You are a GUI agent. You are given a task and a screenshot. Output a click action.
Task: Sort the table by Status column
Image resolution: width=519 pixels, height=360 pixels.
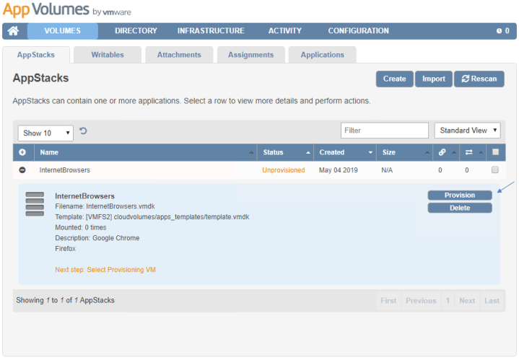pyautogui.click(x=285, y=152)
